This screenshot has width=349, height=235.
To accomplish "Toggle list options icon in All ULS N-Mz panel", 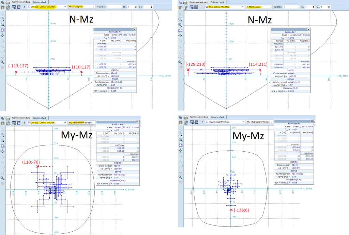I will coord(18,7).
